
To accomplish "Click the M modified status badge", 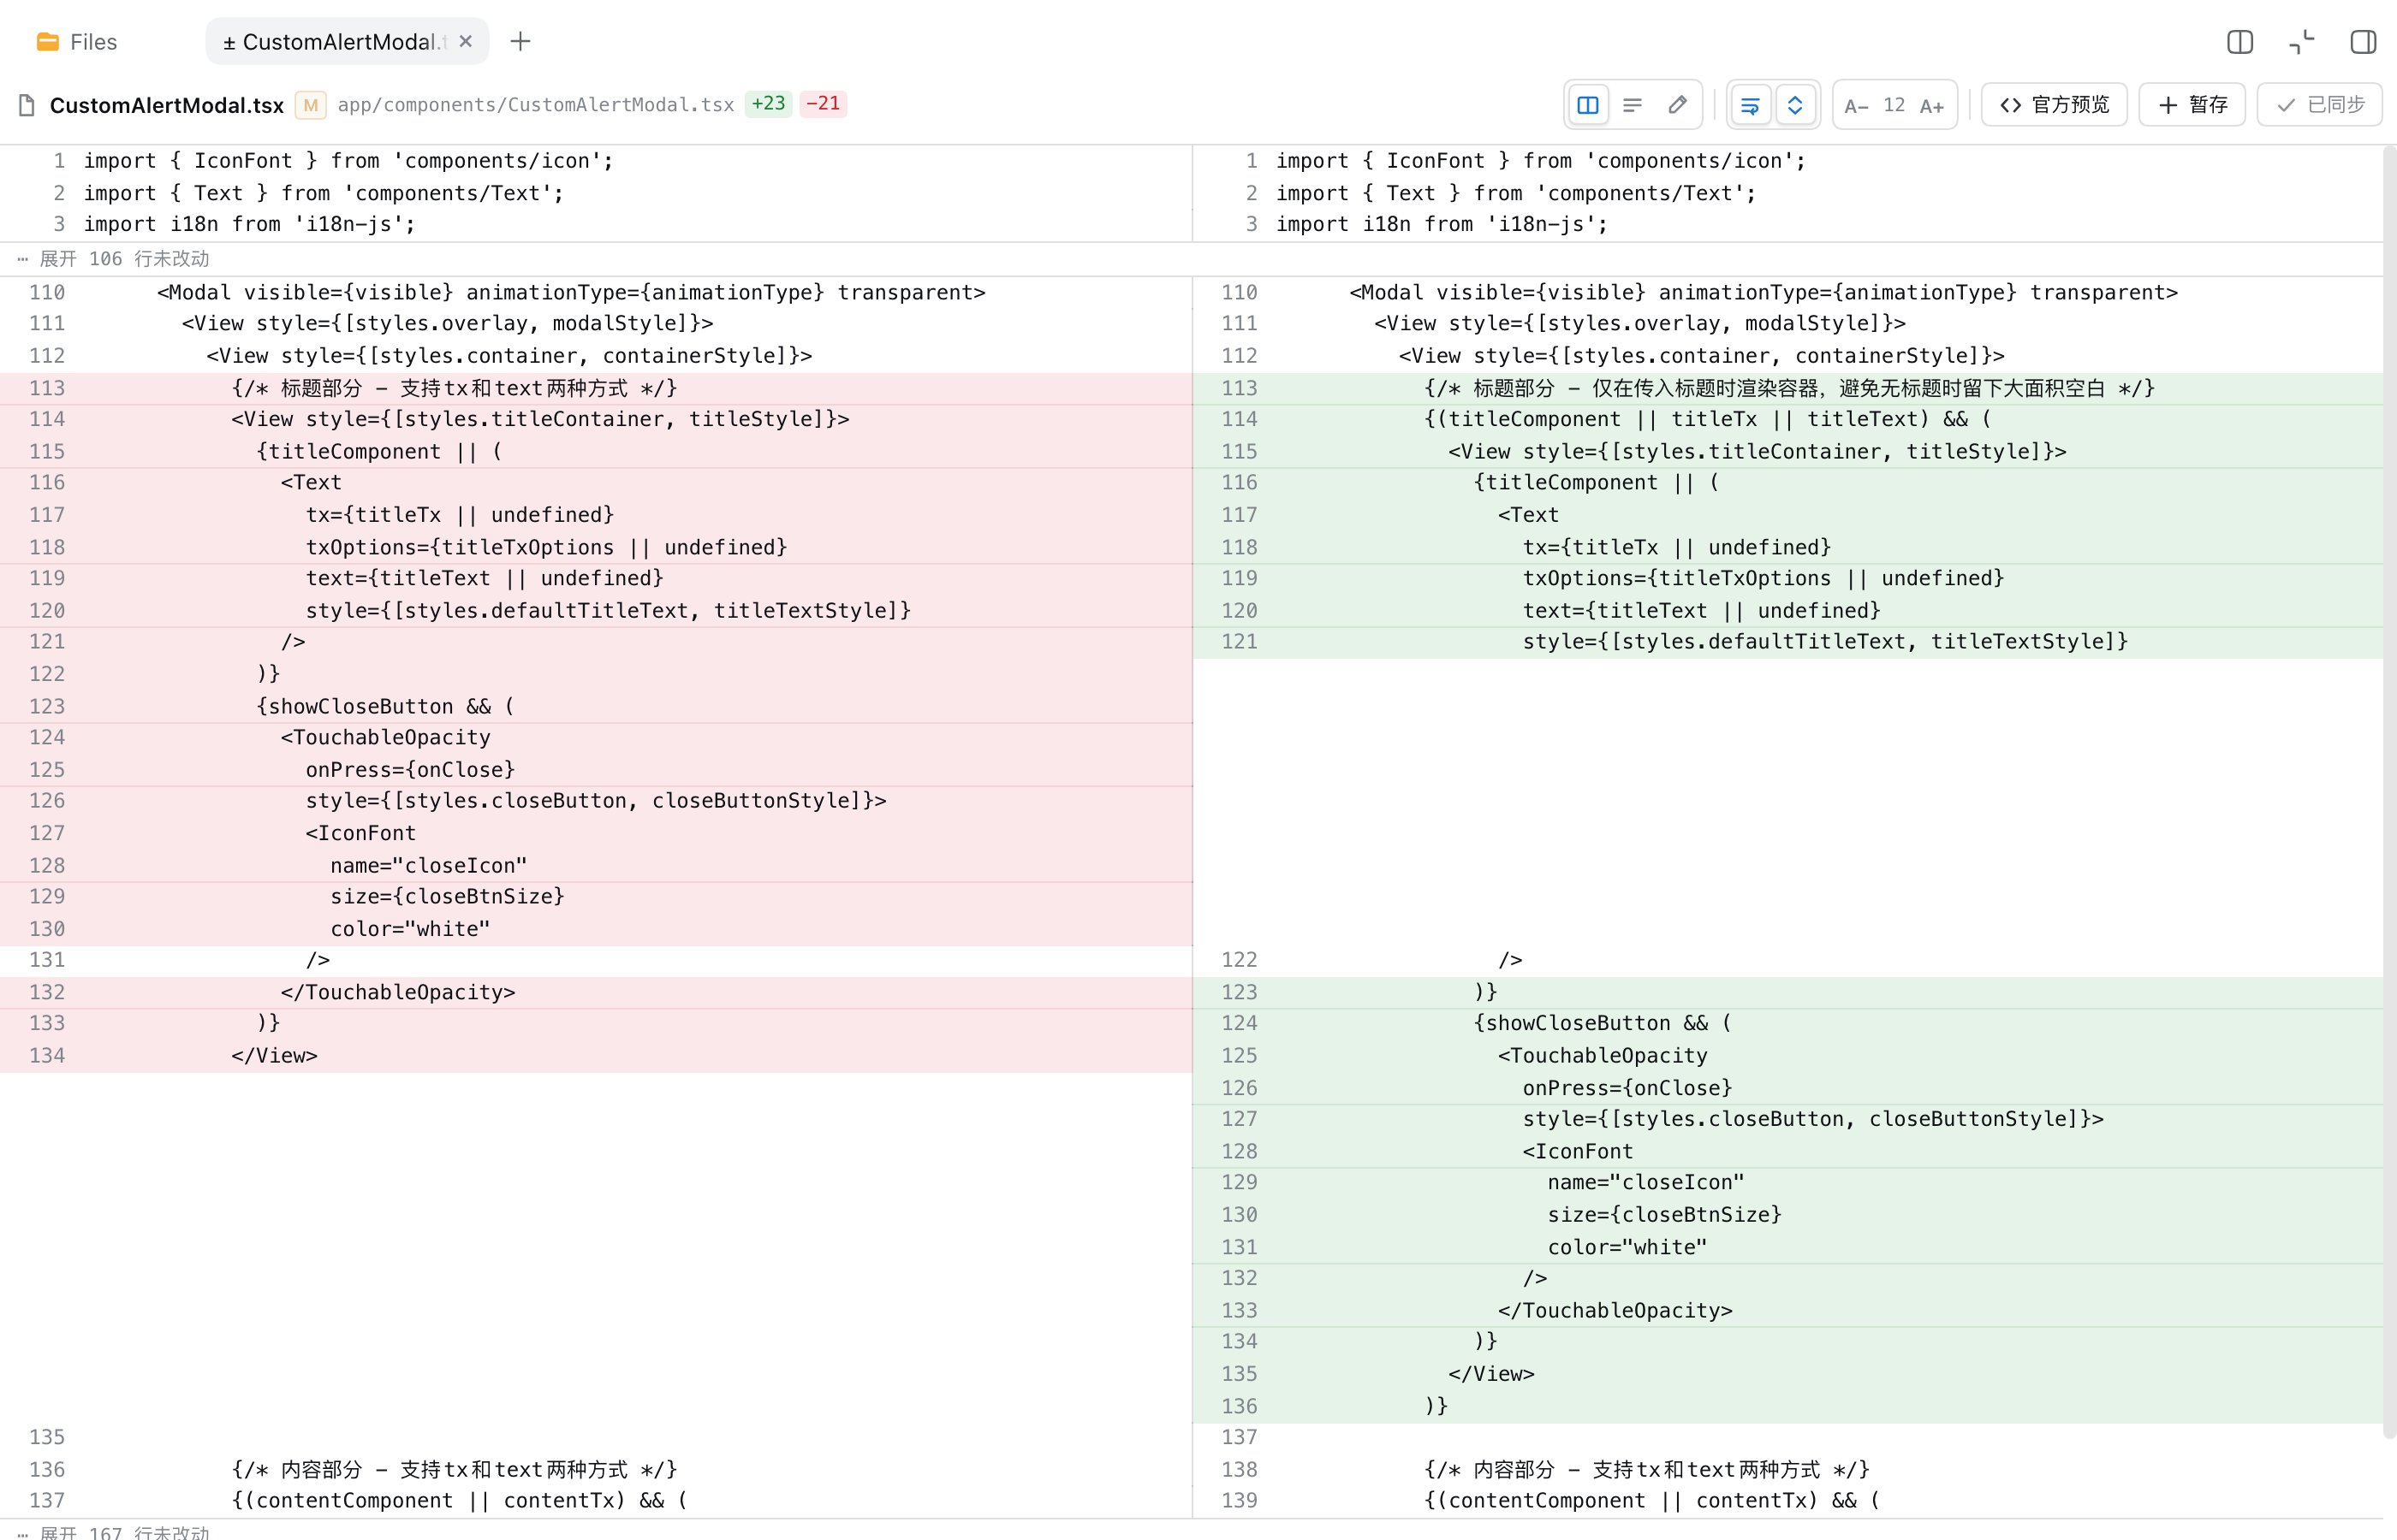I will (x=310, y=105).
